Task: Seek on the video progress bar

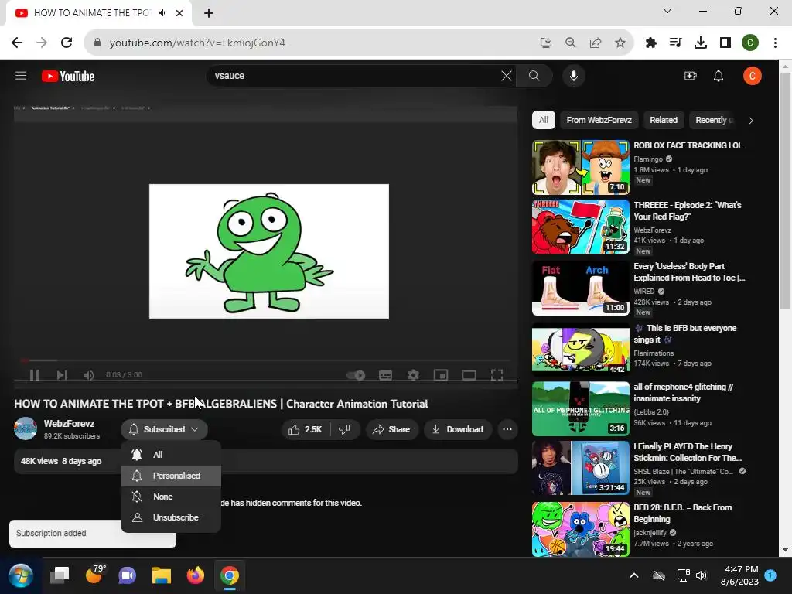Action: point(266,360)
